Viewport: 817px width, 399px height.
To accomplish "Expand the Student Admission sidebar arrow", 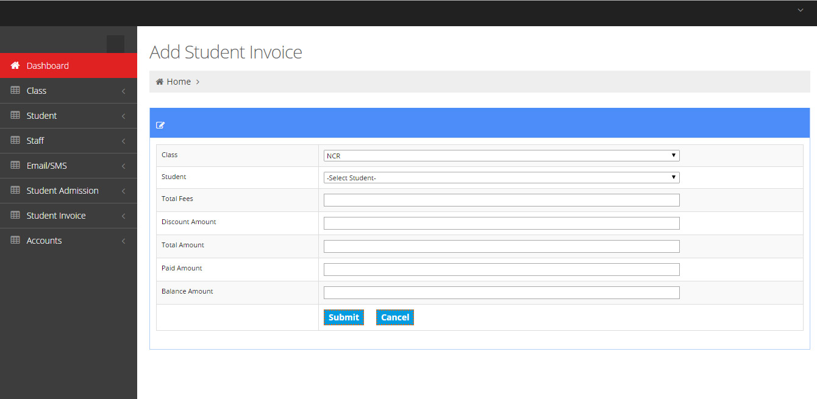I will pos(123,191).
